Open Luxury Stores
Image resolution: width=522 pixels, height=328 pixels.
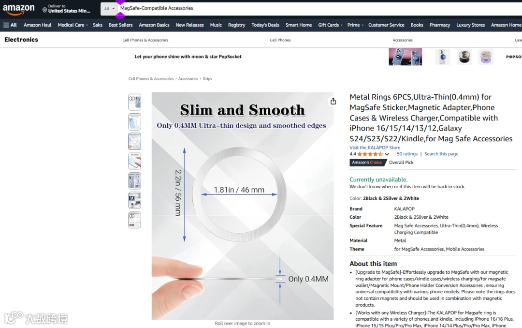[470, 25]
